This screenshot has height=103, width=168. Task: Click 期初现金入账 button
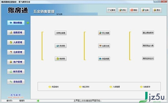pyautogui.click(x=148, y=46)
